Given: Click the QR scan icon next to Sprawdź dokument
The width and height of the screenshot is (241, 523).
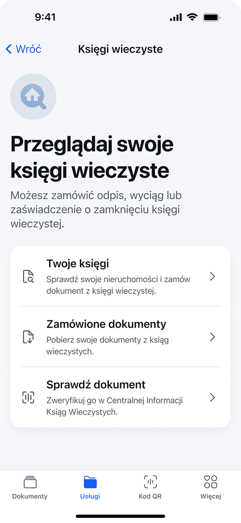Looking at the screenshot, I should pos(27,398).
